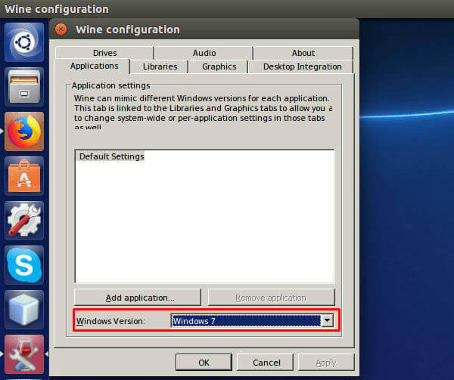
Task: Go to the Desktop Integration tab
Action: (302, 66)
